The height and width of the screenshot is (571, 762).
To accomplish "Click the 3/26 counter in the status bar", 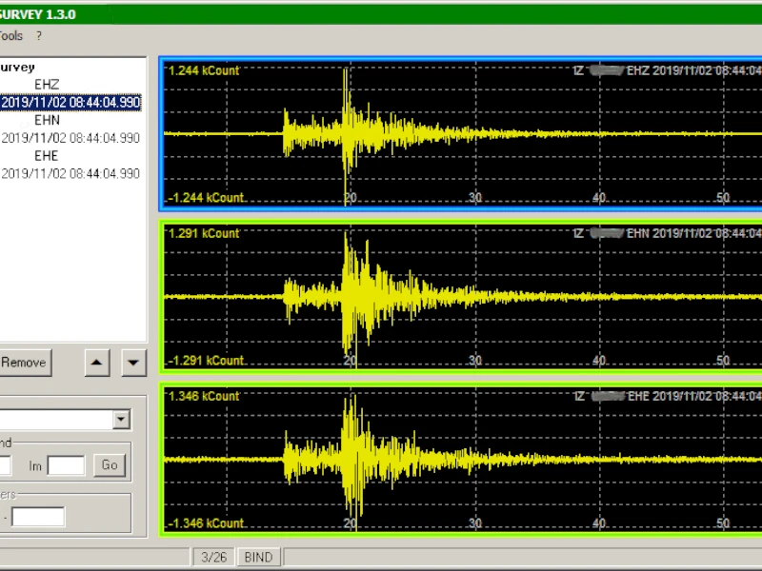I will [214, 557].
